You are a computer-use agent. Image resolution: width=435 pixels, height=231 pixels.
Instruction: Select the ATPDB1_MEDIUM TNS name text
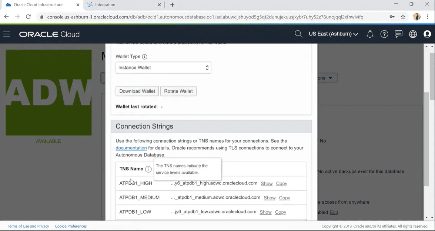pyautogui.click(x=140, y=197)
